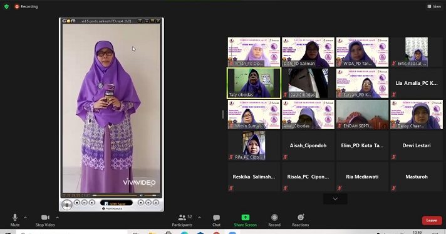
Task: Open GOM Player Preferences
Action: pyautogui.click(x=112, y=208)
